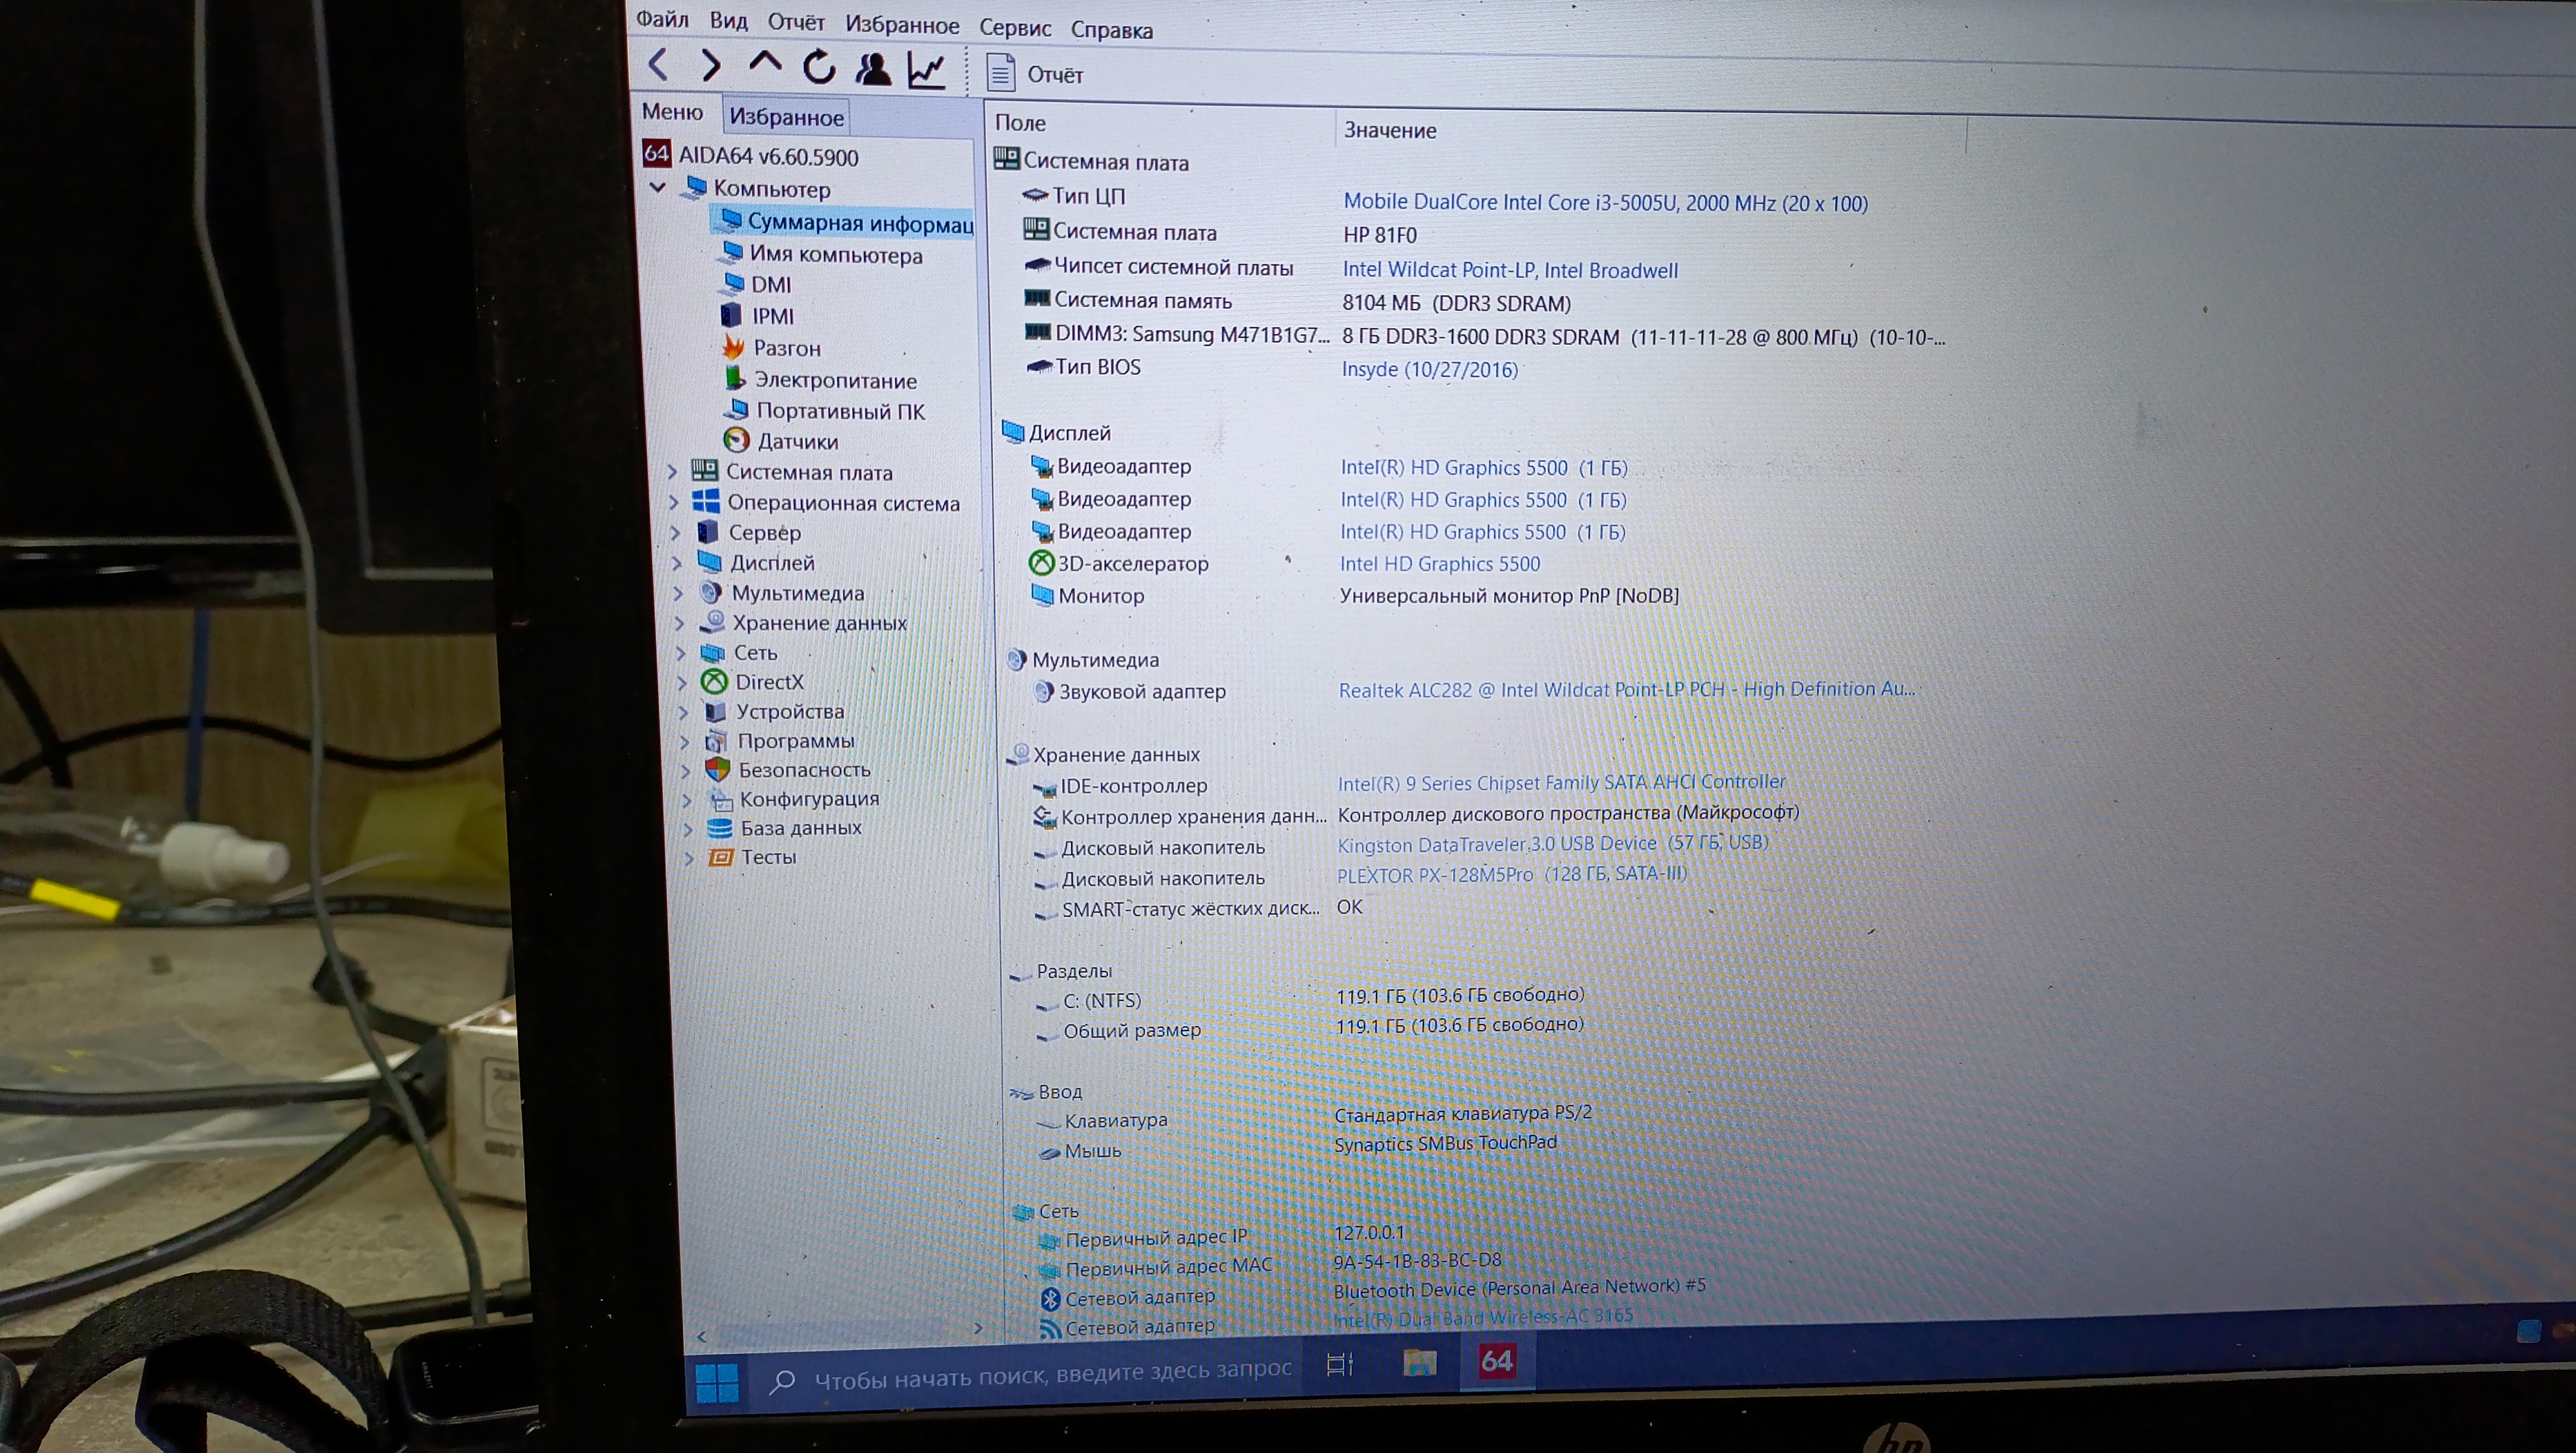
Task: Switch to the Избранное tab in sidebar
Action: point(786,117)
